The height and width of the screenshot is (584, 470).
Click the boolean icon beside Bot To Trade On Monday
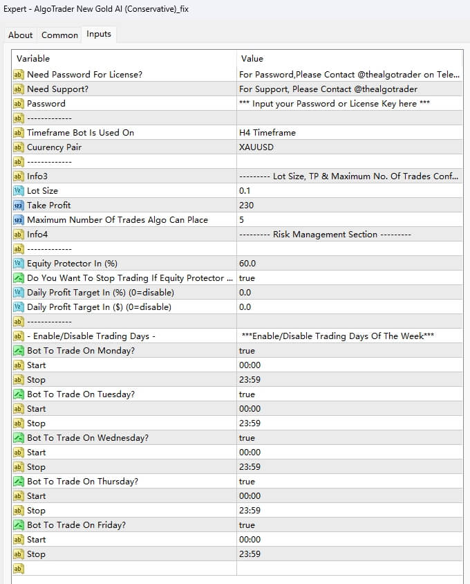[19, 351]
